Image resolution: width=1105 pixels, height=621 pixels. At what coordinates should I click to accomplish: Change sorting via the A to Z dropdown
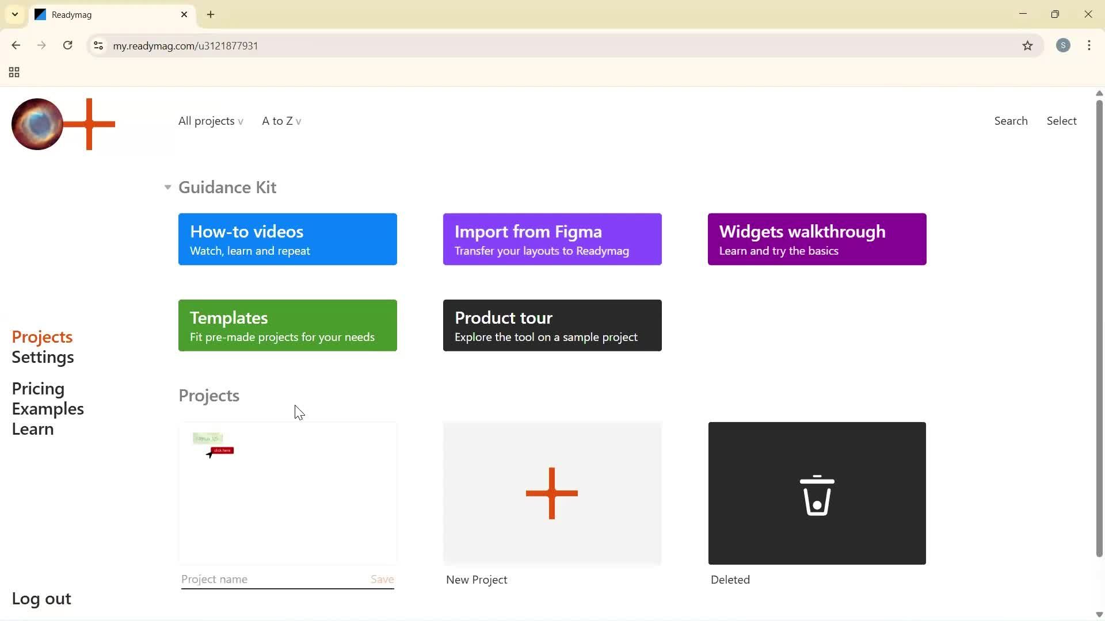281,121
